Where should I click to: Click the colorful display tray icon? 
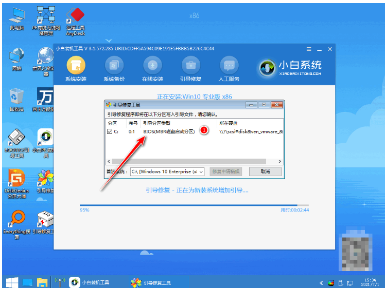[331, 283]
